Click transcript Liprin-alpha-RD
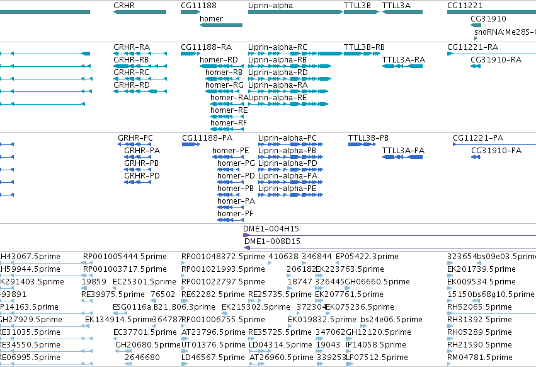The height and width of the screenshot is (367, 536). click(290, 79)
